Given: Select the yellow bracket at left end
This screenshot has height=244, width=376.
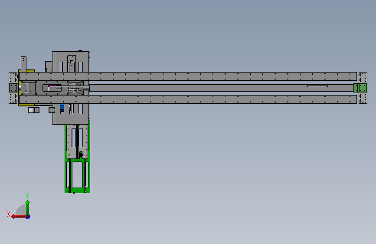Looking at the screenshot, I should (26, 88).
